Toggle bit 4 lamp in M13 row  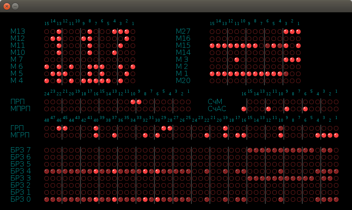click(114, 32)
